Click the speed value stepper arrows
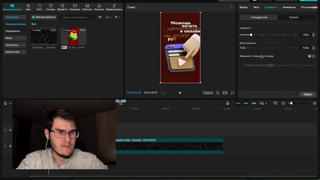320x180 pixels. coord(313,35)
